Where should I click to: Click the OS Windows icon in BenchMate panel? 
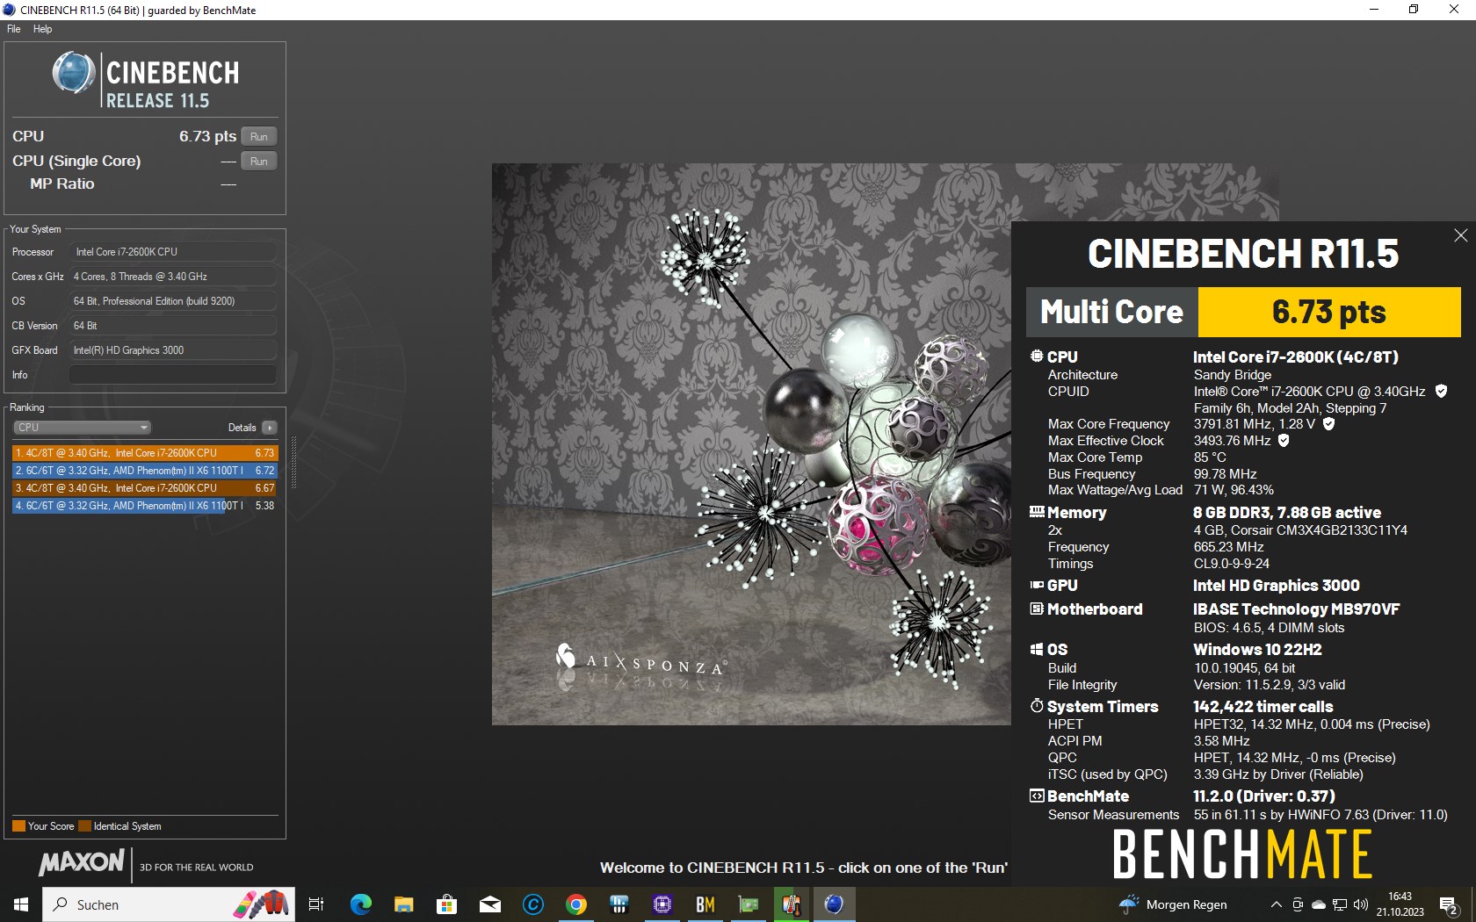tap(1037, 649)
